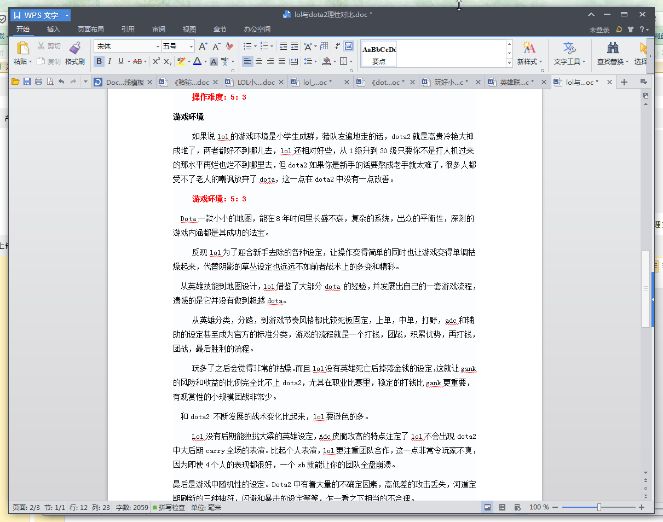Click 未登录 (not logged in) link
Viewport: 663px width, 522px height.
(599, 30)
